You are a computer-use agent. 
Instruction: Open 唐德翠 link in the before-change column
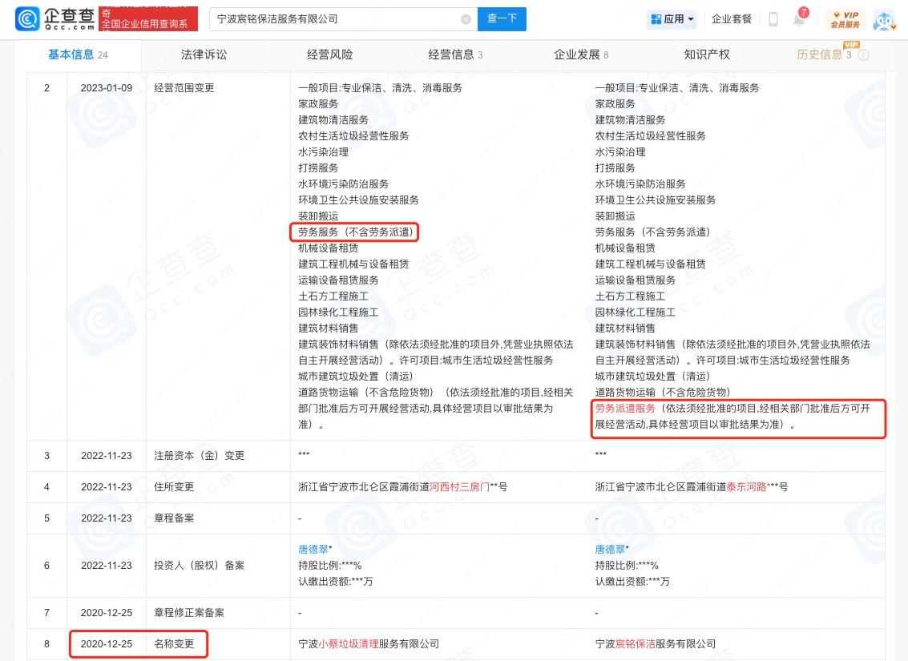click(313, 550)
